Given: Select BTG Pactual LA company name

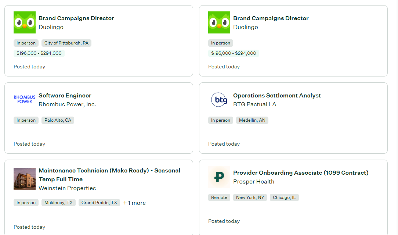Looking at the screenshot, I should (x=254, y=104).
